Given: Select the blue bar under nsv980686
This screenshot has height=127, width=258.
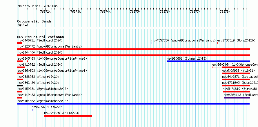Looking at the screenshot, I should point(208,61).
